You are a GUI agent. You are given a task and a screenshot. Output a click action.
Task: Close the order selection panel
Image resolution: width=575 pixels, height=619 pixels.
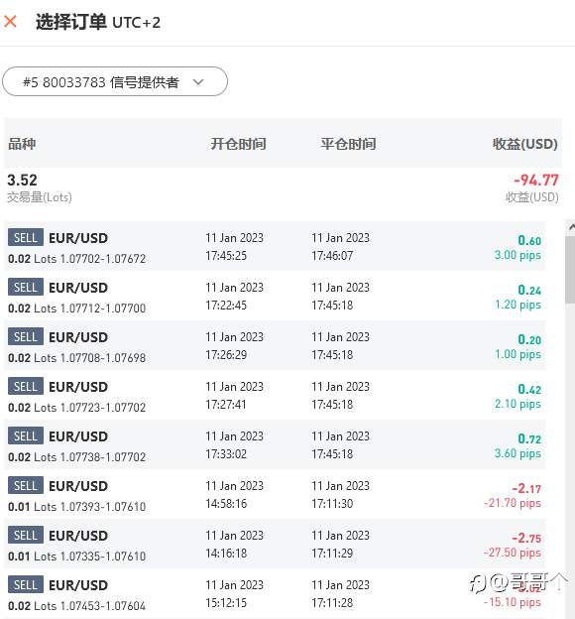tap(10, 21)
